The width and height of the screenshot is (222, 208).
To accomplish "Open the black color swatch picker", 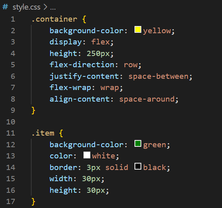I will pos(138,166).
